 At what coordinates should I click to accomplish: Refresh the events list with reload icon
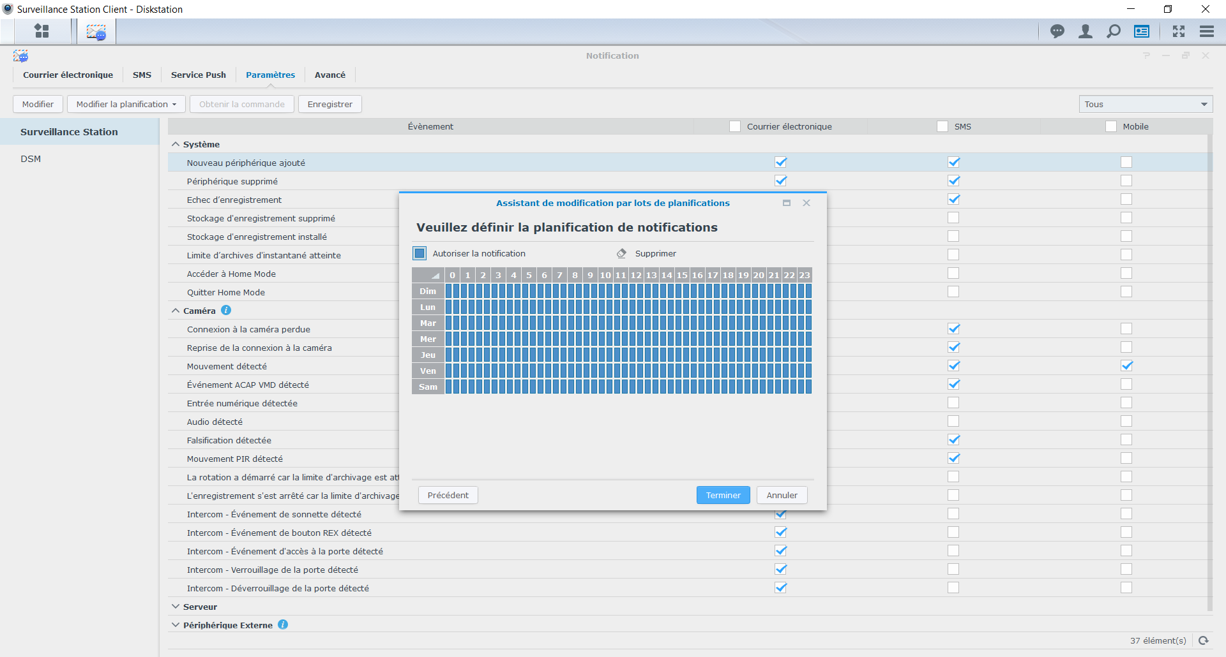1203,640
